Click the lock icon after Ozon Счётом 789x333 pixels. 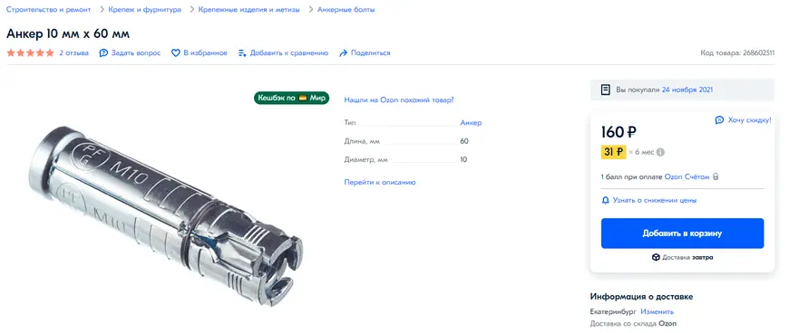[x=716, y=176]
